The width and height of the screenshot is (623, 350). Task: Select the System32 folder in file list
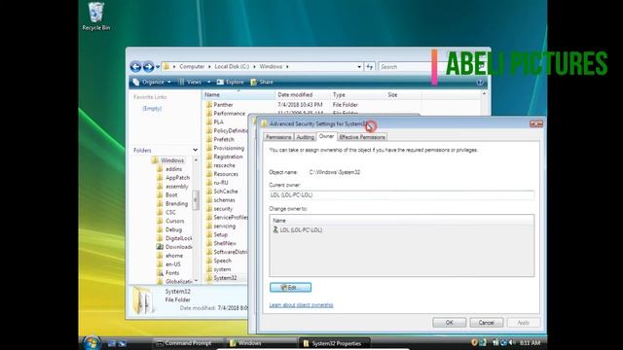pyautogui.click(x=221, y=278)
